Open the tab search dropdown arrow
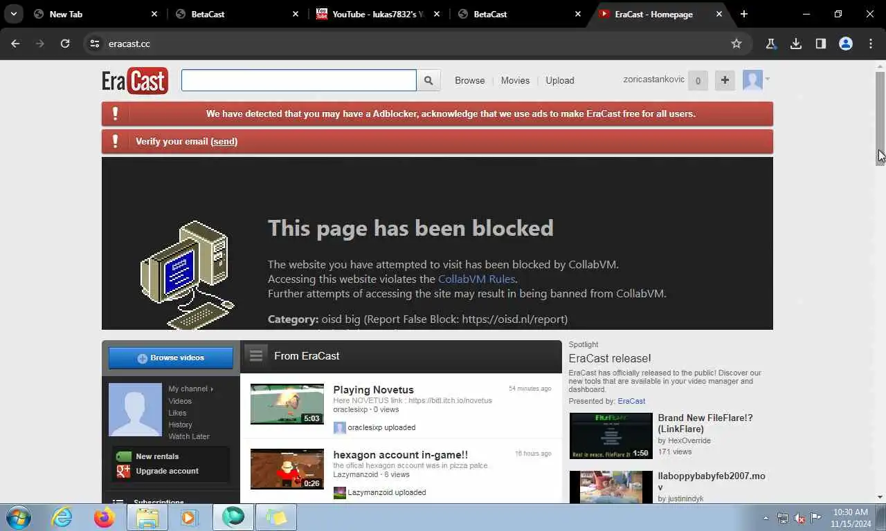The image size is (886, 531). coord(13,14)
